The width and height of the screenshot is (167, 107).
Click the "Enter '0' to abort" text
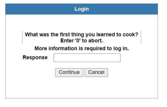(81, 41)
